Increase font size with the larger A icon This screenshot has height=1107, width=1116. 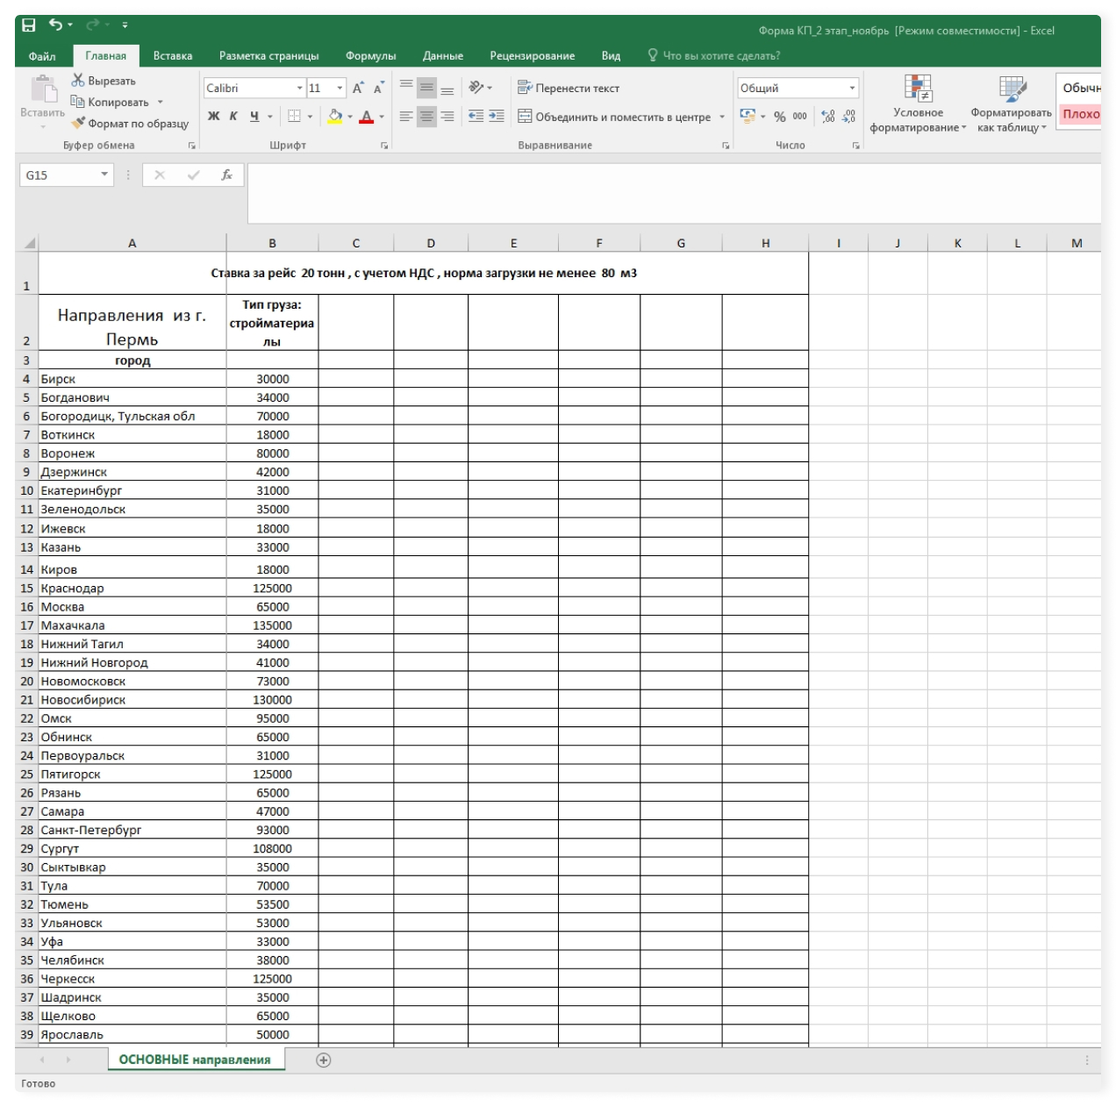coord(358,88)
